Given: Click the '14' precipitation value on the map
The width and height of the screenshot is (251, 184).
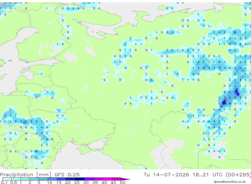Looking at the screenshot, I should click(x=235, y=92).
